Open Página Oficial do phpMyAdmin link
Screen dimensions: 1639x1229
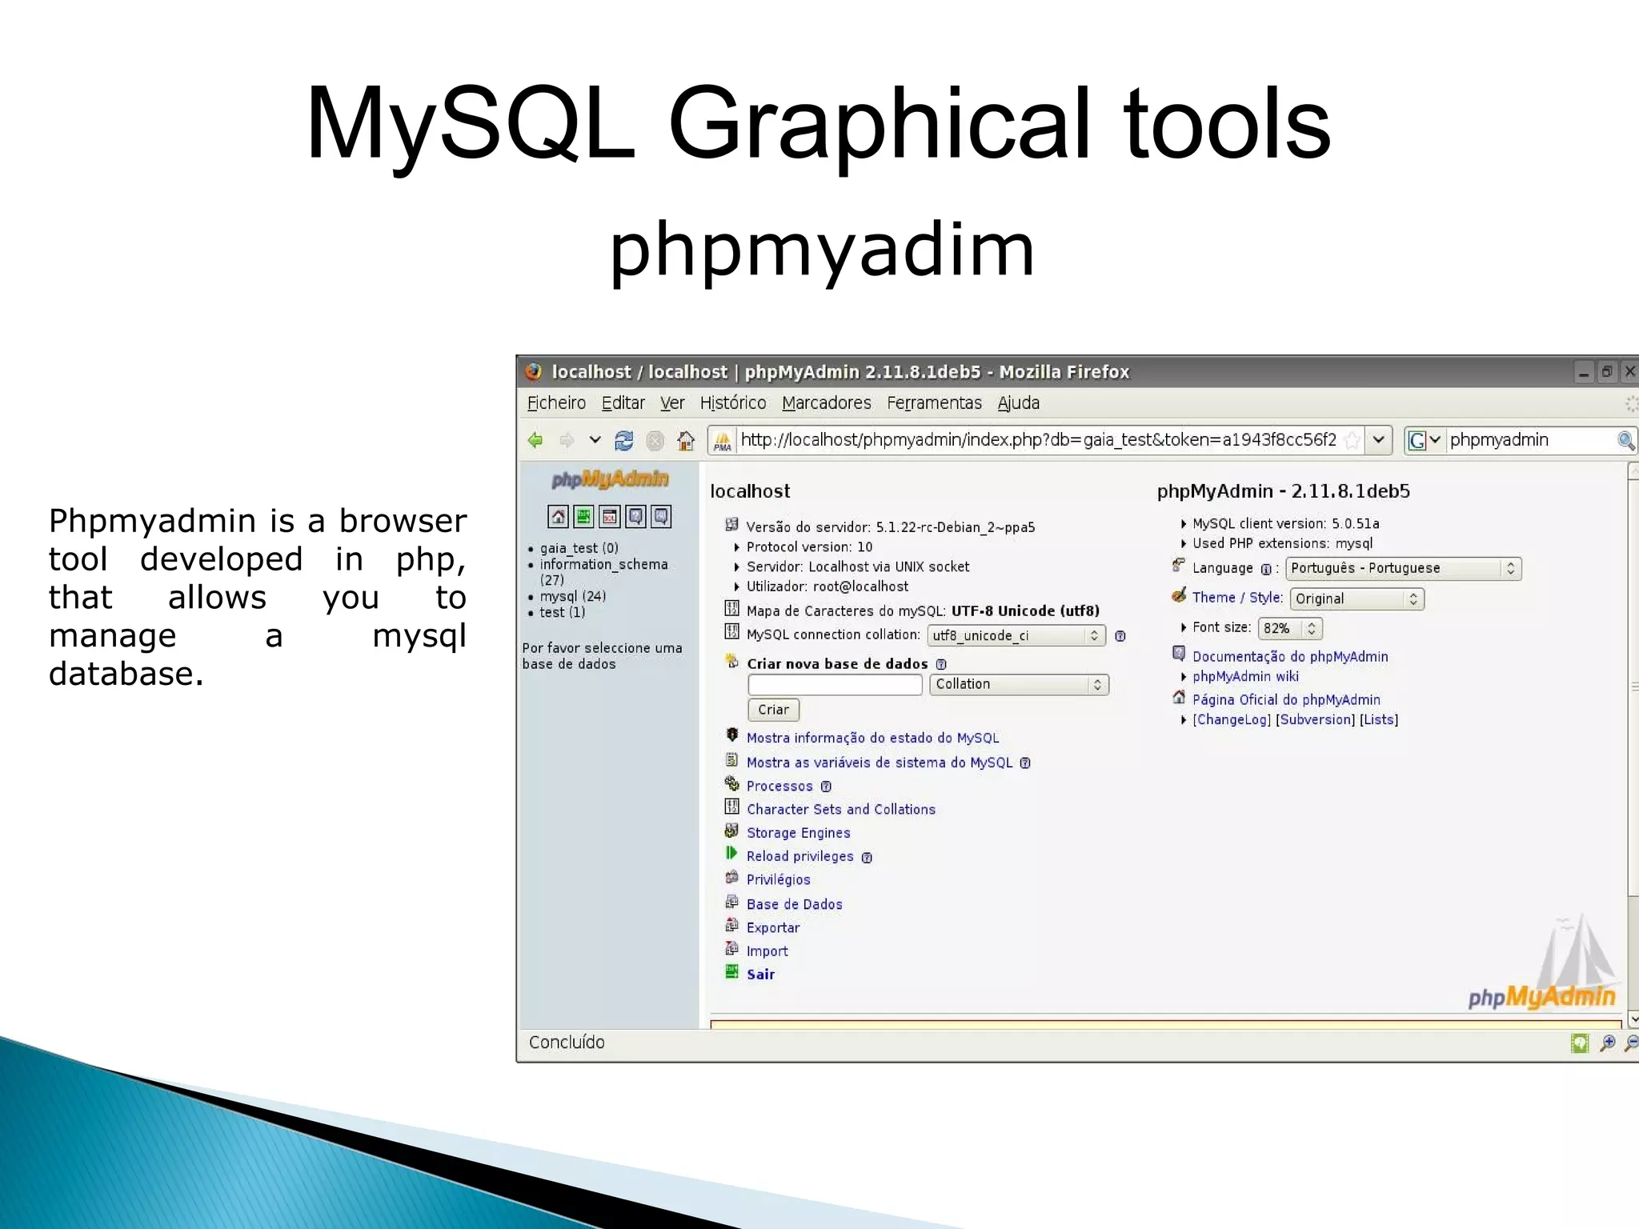(1286, 699)
